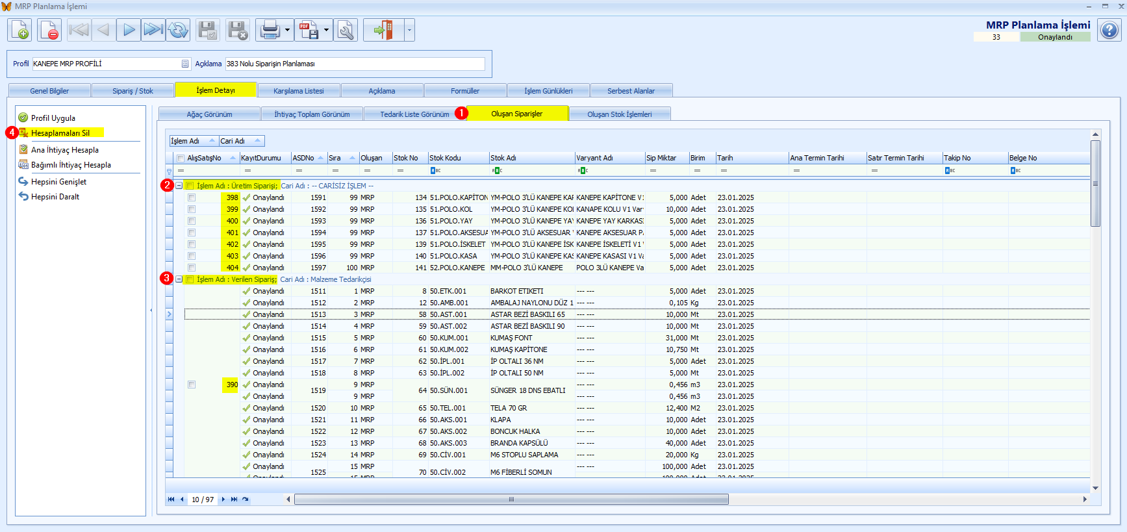Viewport: 1127px width, 532px height.
Task: Sort by the ASDNo column header
Action: 309,158
